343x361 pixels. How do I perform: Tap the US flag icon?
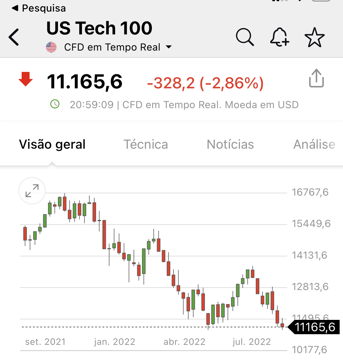coord(51,47)
